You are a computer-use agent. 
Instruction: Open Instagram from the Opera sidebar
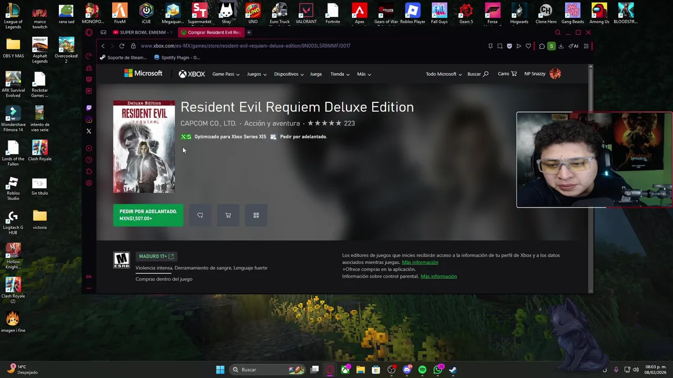pyautogui.click(x=89, y=120)
